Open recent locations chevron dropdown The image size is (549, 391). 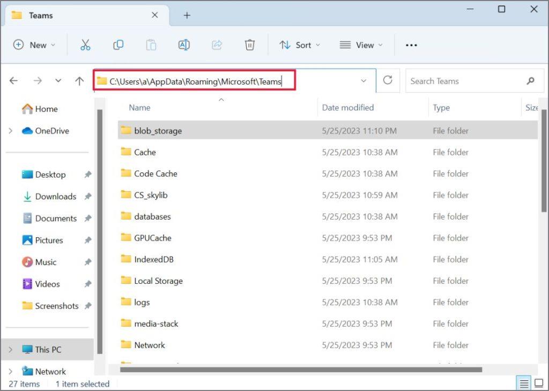58,81
